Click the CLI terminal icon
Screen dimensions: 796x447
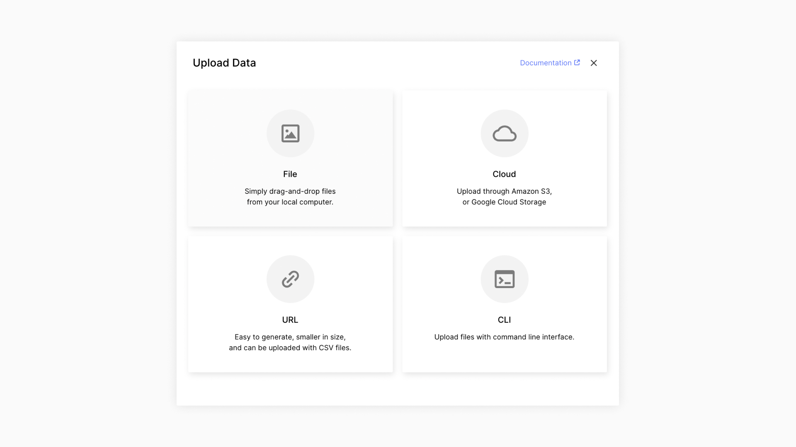coord(504,279)
